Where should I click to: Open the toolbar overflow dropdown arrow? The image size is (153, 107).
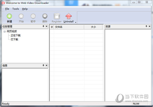(x=76, y=22)
